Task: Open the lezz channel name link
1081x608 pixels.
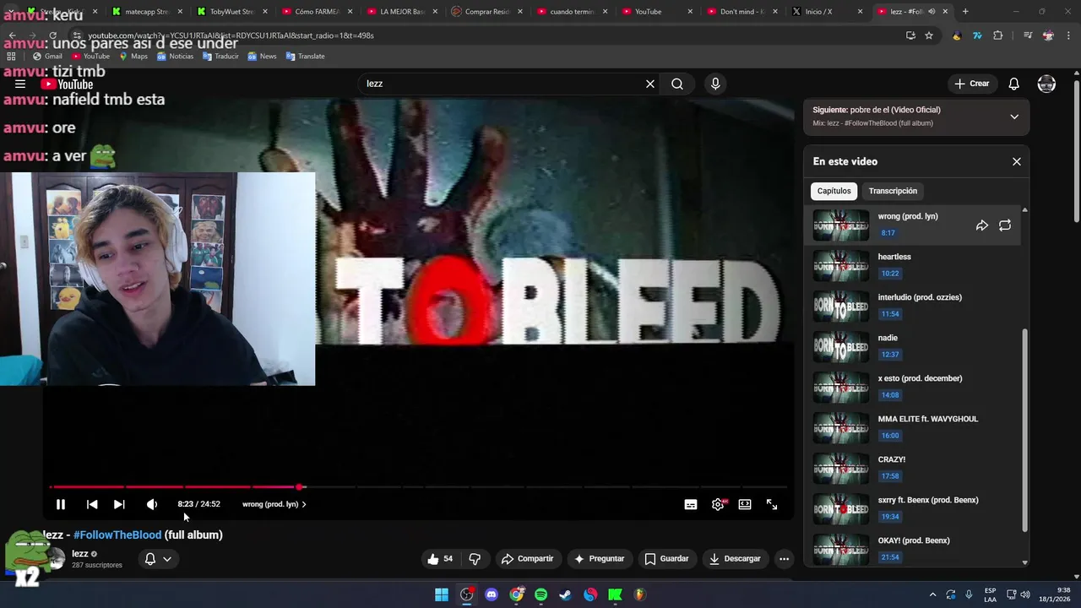Action: click(80, 554)
